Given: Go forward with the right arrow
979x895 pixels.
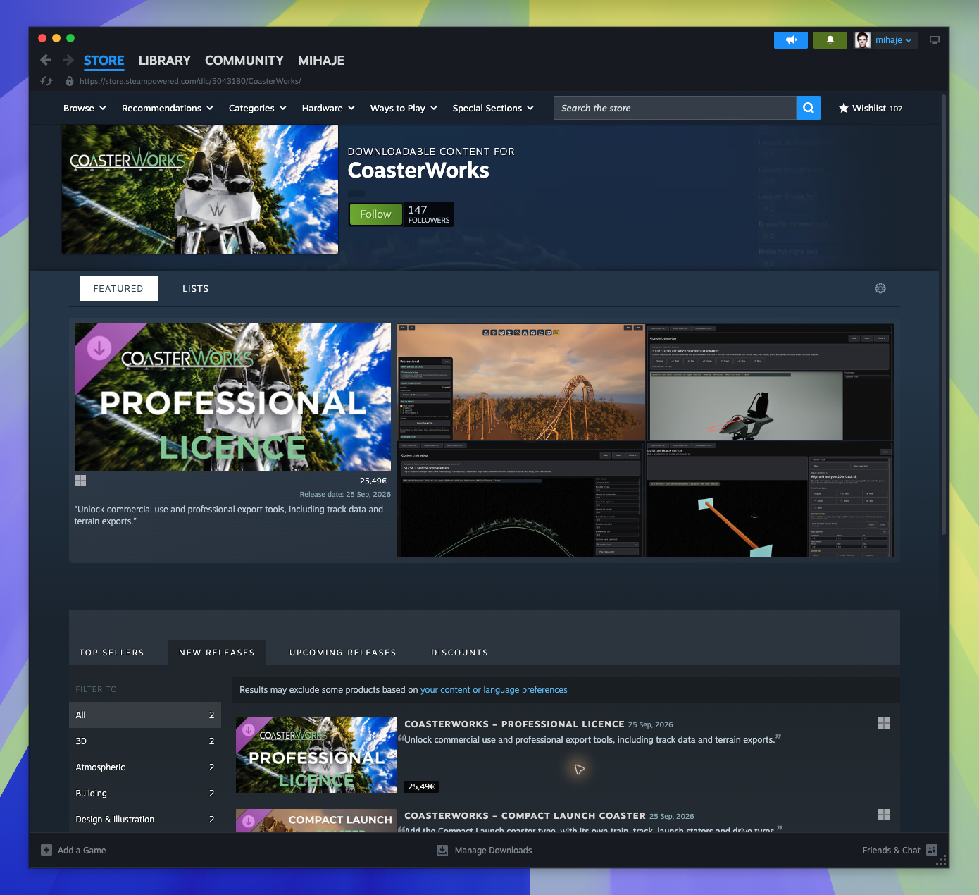Looking at the screenshot, I should (68, 60).
